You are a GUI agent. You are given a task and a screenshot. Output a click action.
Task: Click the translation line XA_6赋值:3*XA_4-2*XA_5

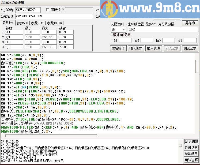(19, 157)
